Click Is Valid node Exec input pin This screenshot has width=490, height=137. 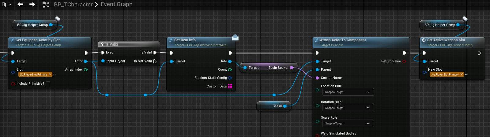click(103, 53)
